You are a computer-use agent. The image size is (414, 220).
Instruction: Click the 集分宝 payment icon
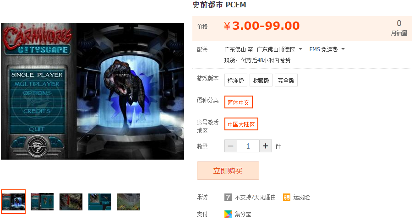tap(228, 214)
